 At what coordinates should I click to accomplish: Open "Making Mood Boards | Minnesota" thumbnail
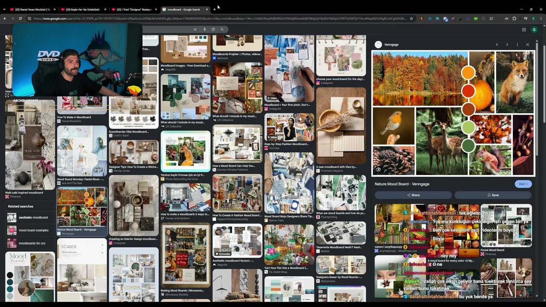click(186, 255)
